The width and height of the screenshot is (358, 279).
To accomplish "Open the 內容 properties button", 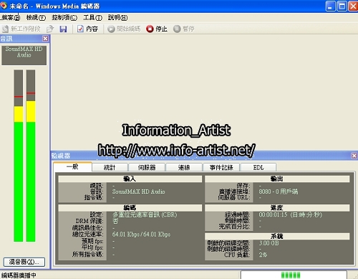I will pos(87,29).
